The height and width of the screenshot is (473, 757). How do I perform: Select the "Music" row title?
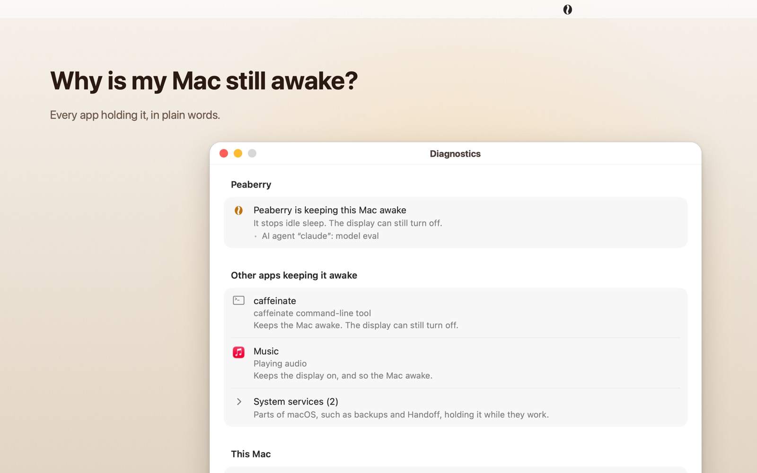(x=266, y=351)
